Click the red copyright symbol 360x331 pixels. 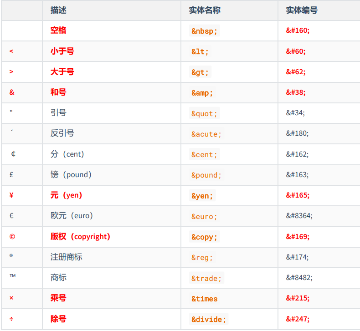coord(12,237)
